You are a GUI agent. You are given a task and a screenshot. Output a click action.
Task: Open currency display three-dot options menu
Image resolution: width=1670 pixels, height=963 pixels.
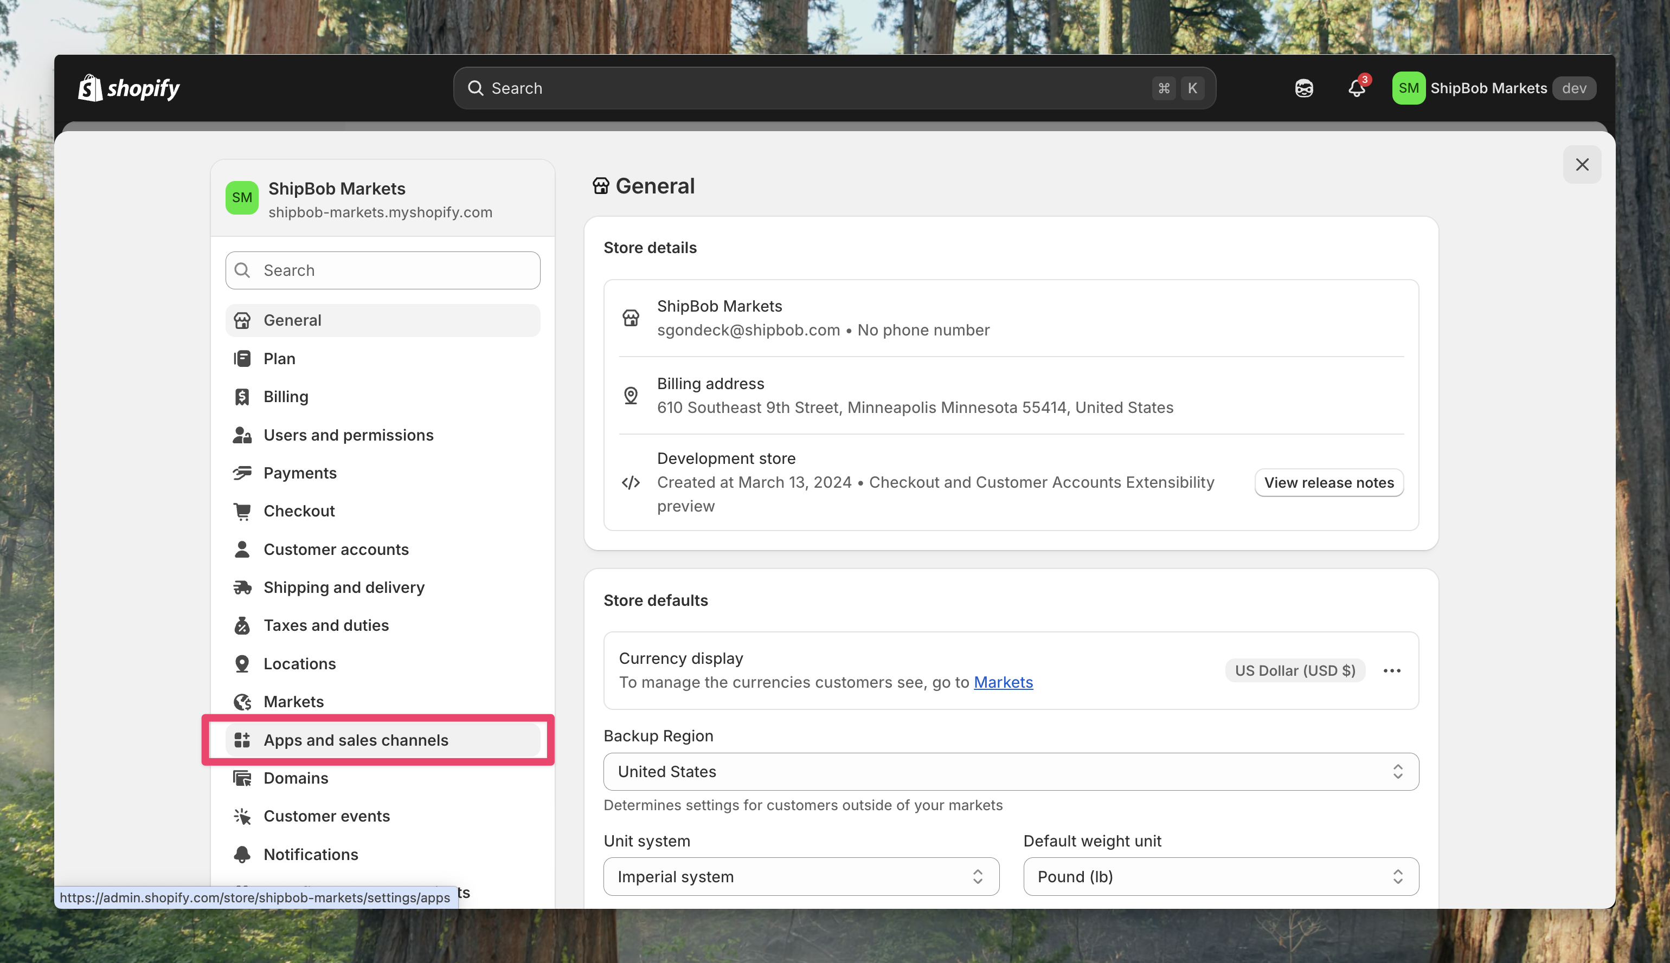pos(1391,671)
